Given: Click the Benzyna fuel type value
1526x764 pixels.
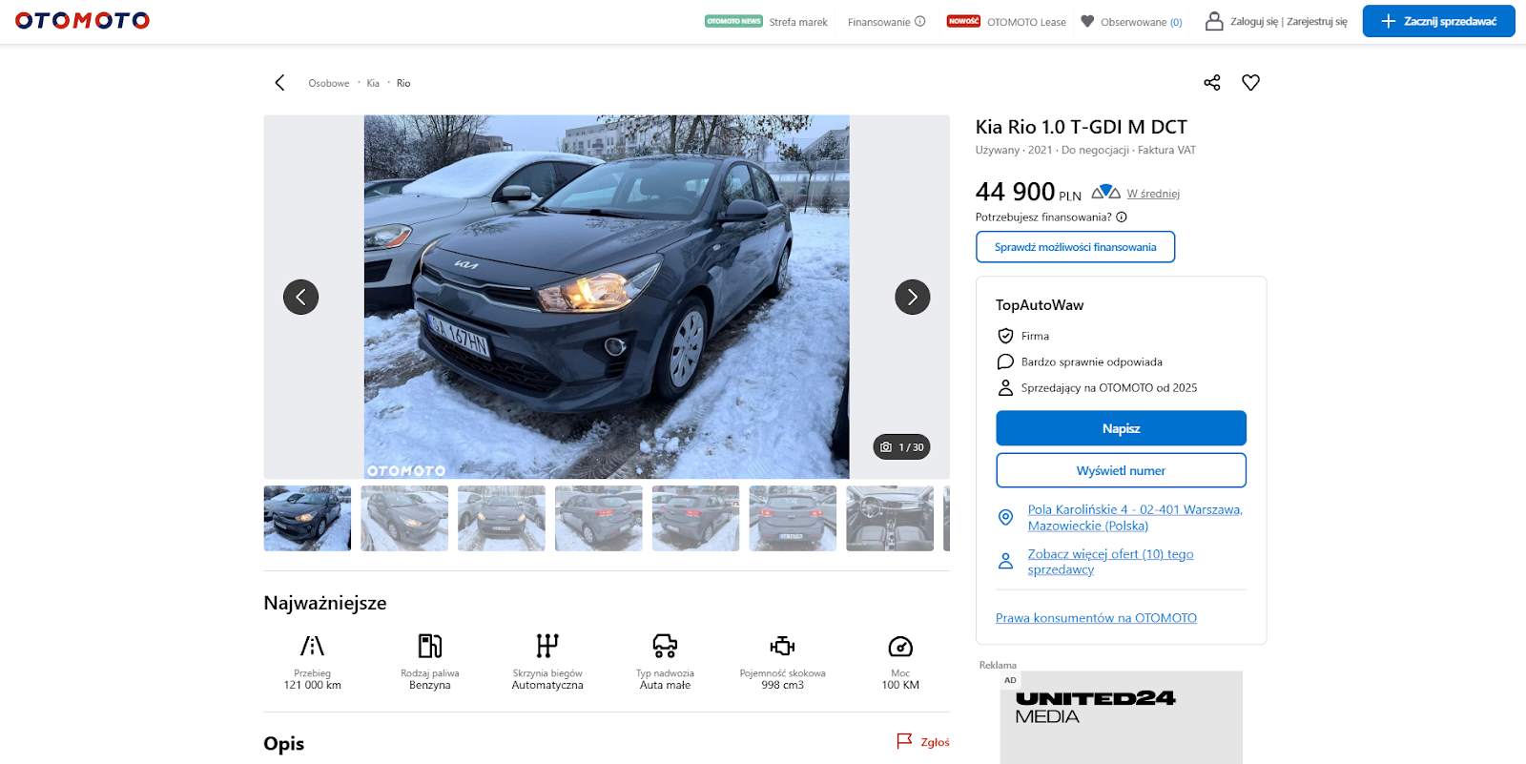Looking at the screenshot, I should point(430,685).
